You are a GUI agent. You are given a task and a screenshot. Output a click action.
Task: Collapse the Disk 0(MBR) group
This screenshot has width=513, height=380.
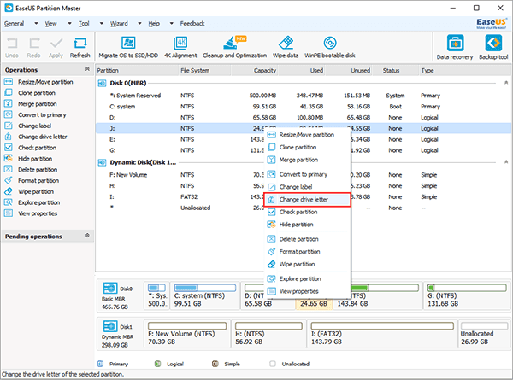pyautogui.click(x=506, y=83)
